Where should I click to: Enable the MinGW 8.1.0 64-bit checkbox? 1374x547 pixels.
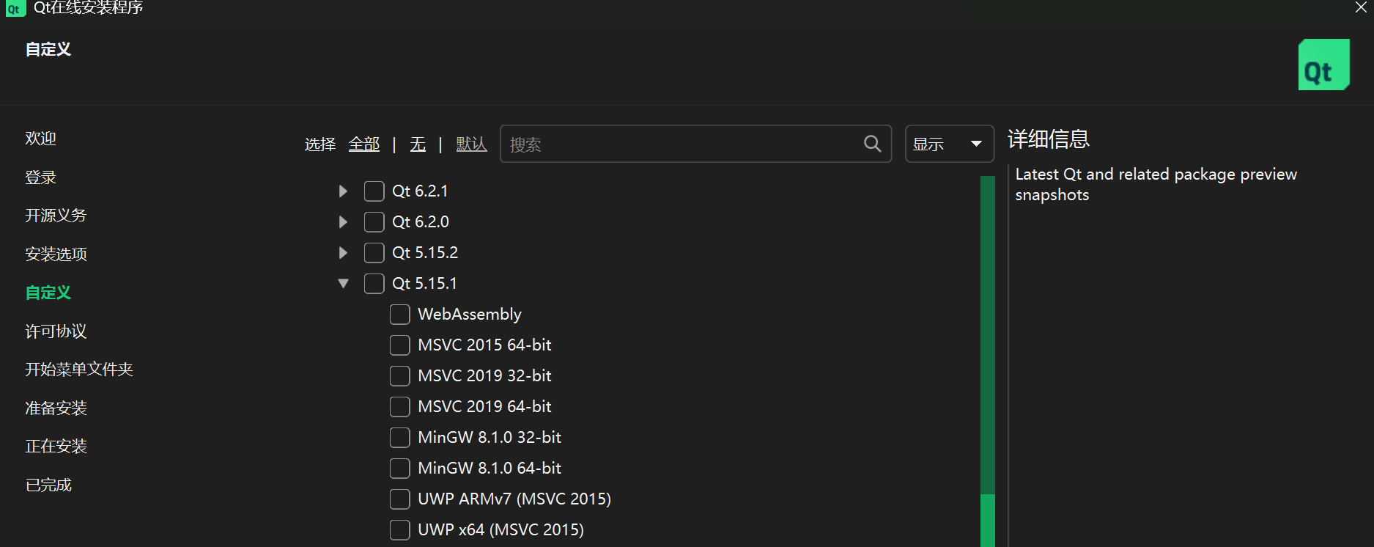tap(399, 469)
